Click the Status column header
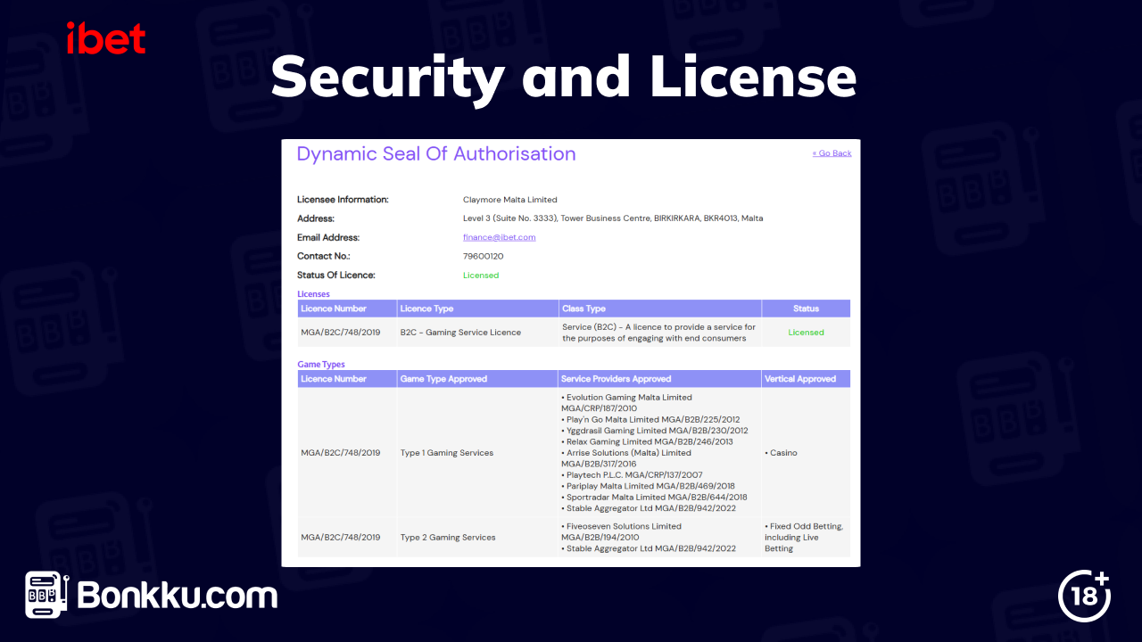Screen dimensions: 1142x642 point(806,309)
